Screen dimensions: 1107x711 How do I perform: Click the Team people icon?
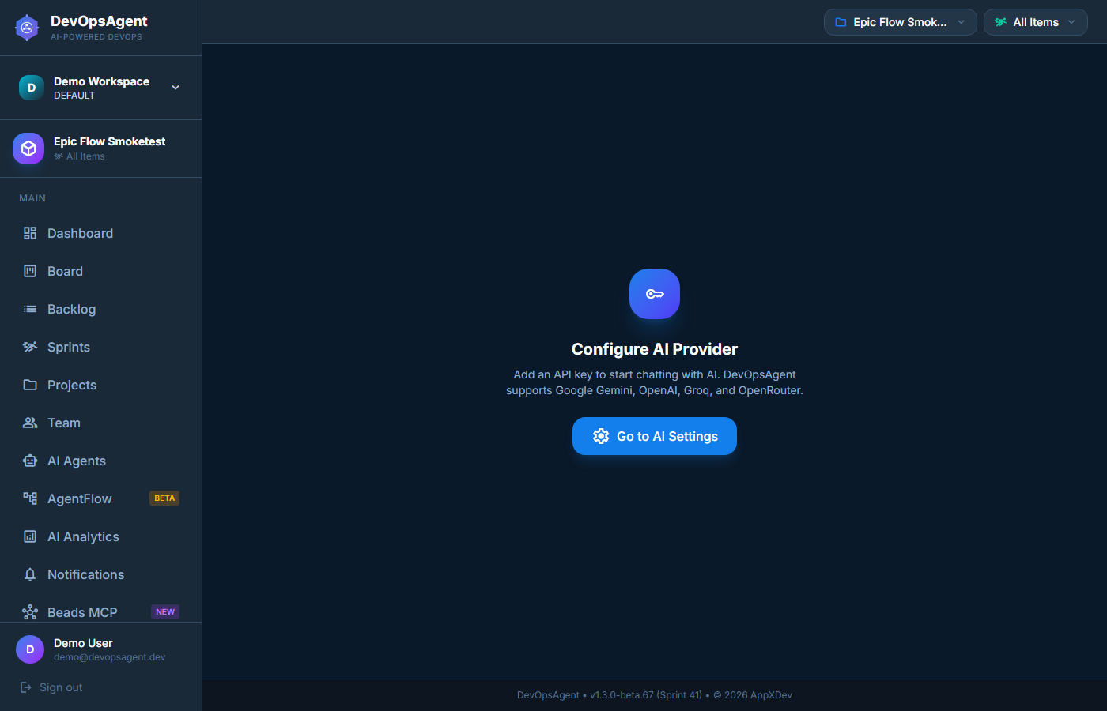tap(30, 423)
